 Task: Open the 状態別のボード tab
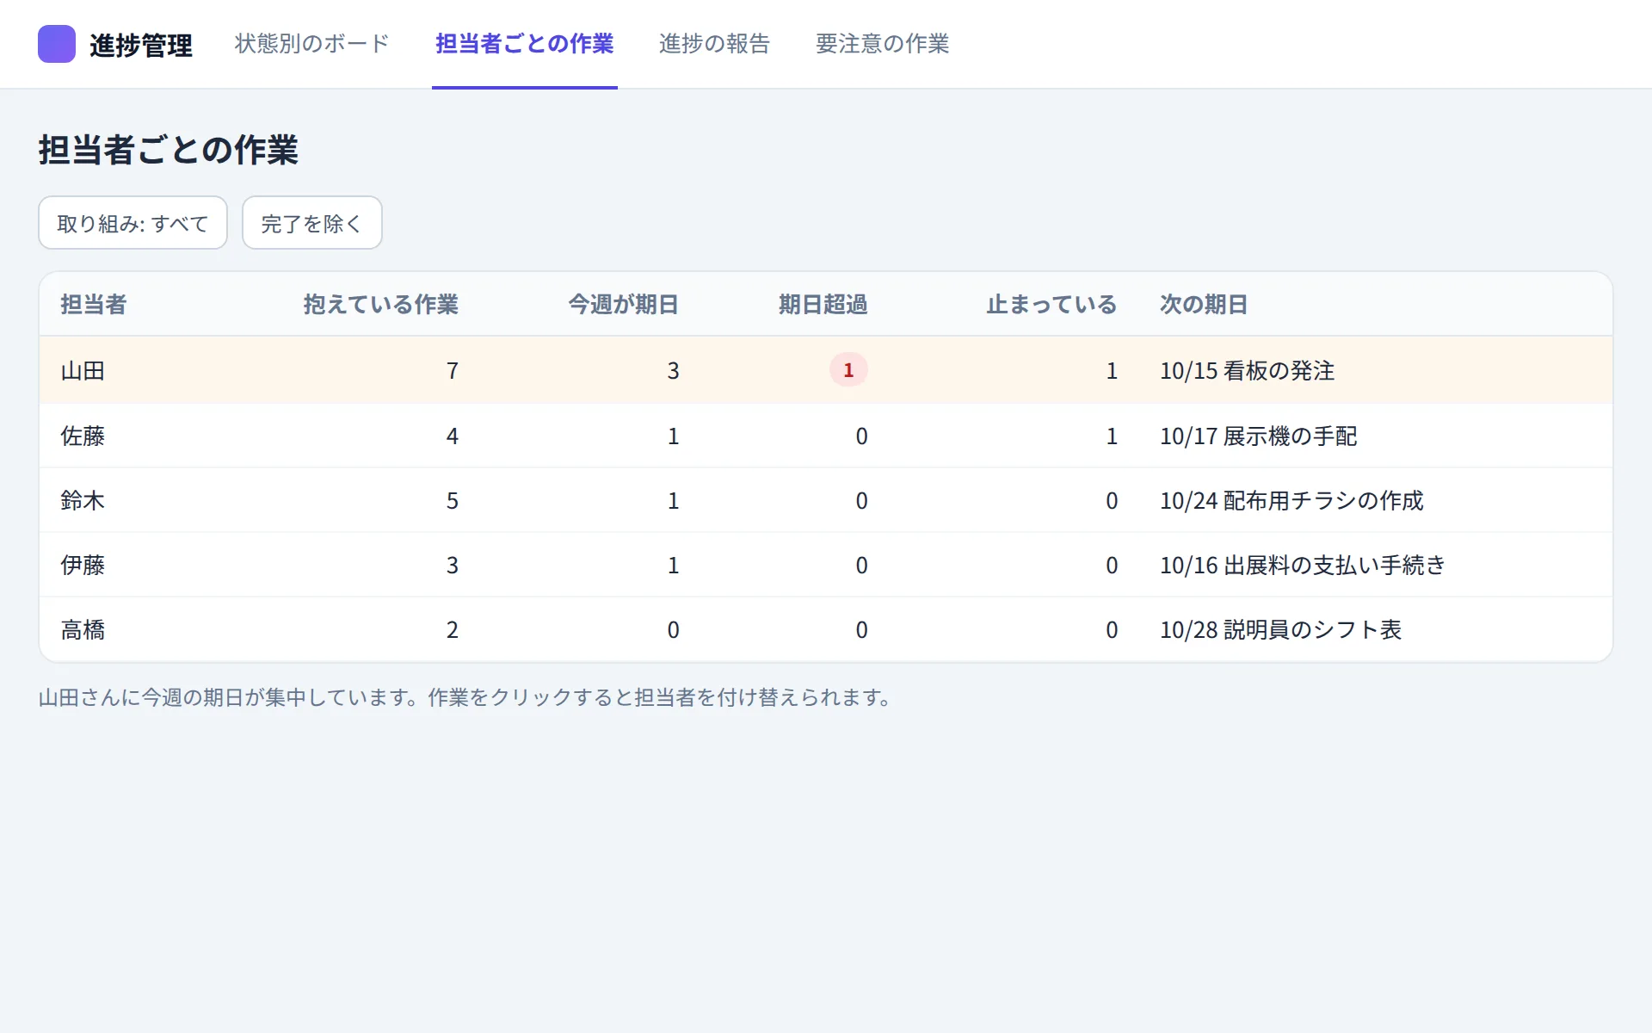coord(311,44)
